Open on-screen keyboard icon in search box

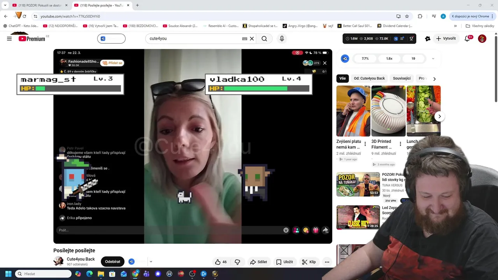[x=244, y=38]
